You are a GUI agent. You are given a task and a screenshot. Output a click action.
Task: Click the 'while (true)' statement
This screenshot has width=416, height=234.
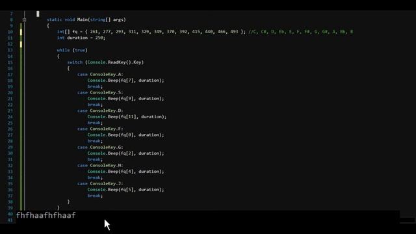[72, 50]
